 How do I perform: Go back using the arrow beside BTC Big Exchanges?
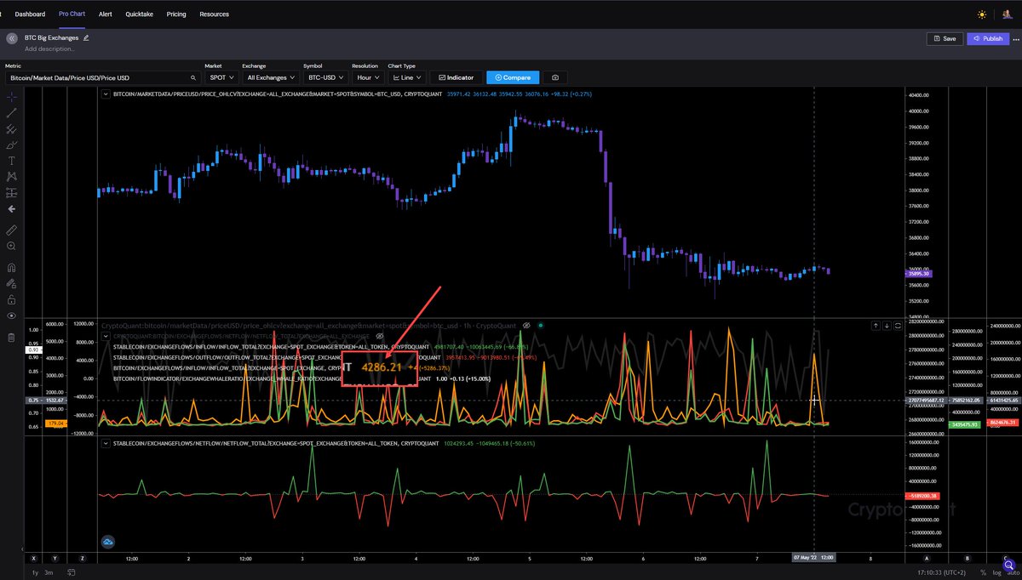12,38
